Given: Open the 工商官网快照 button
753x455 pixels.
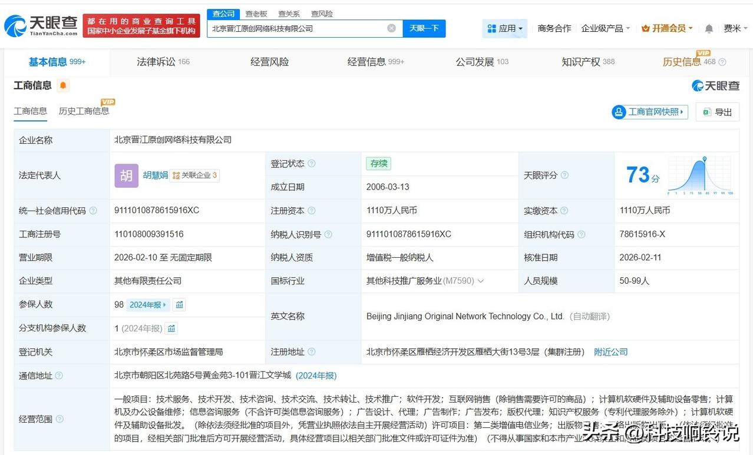Looking at the screenshot, I should click(650, 112).
